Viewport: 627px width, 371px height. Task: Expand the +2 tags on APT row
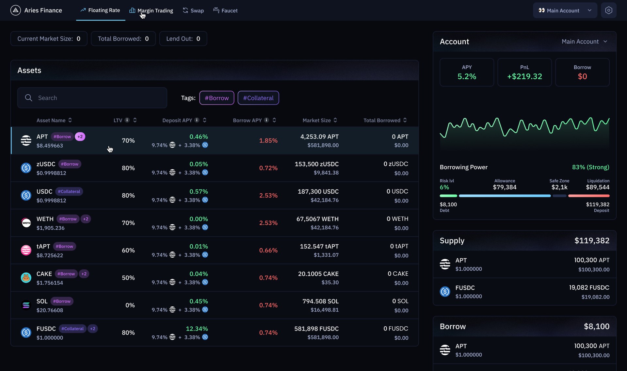pos(80,137)
